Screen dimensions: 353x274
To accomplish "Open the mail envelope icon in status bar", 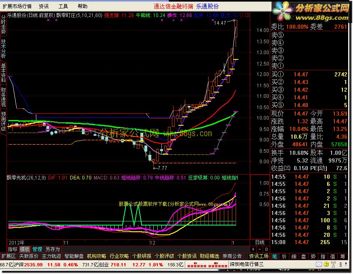I will tap(319, 264).
